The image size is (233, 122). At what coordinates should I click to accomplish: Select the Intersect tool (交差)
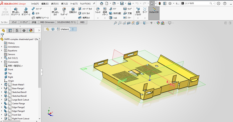[x=128, y=13]
